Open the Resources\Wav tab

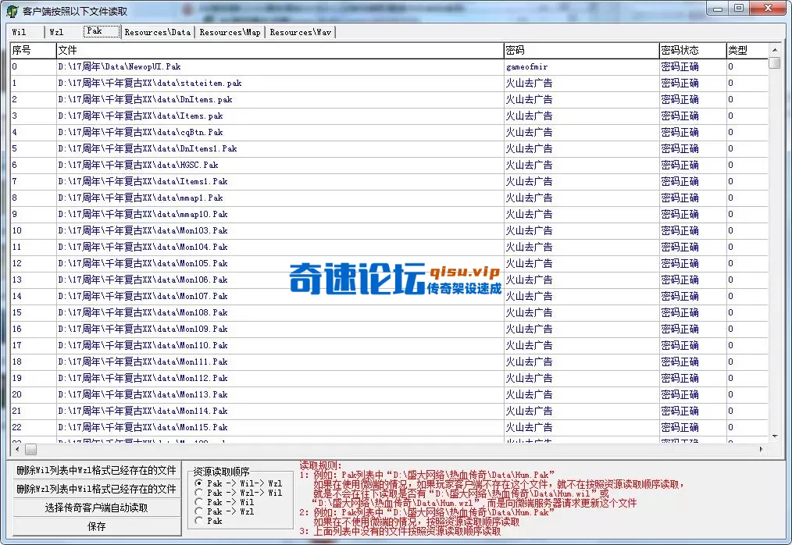(x=300, y=32)
